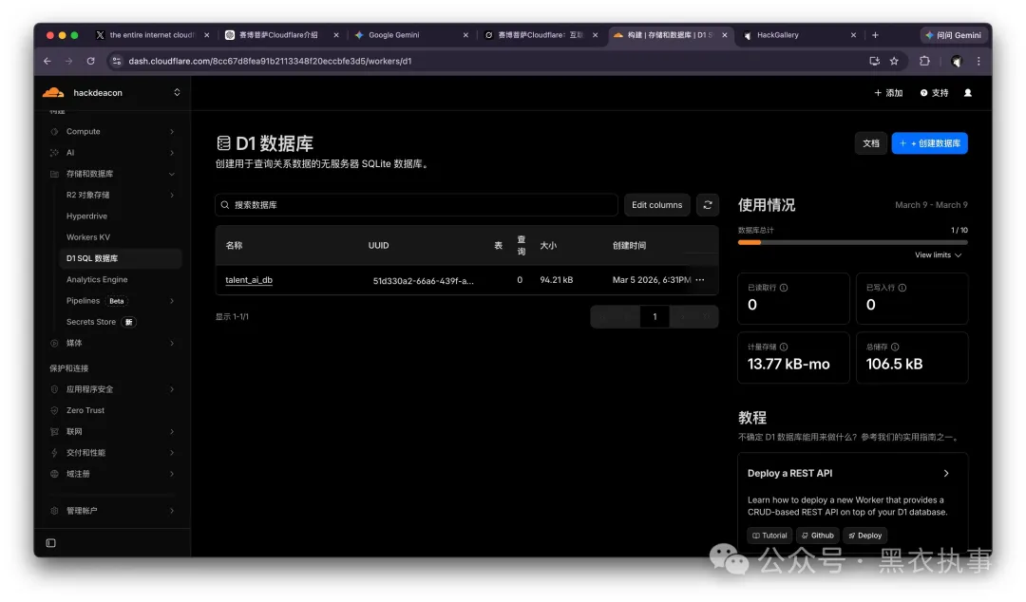Screen dimensions: 1026x602
Task: Click info icon next to 已写入行
Action: pos(902,288)
